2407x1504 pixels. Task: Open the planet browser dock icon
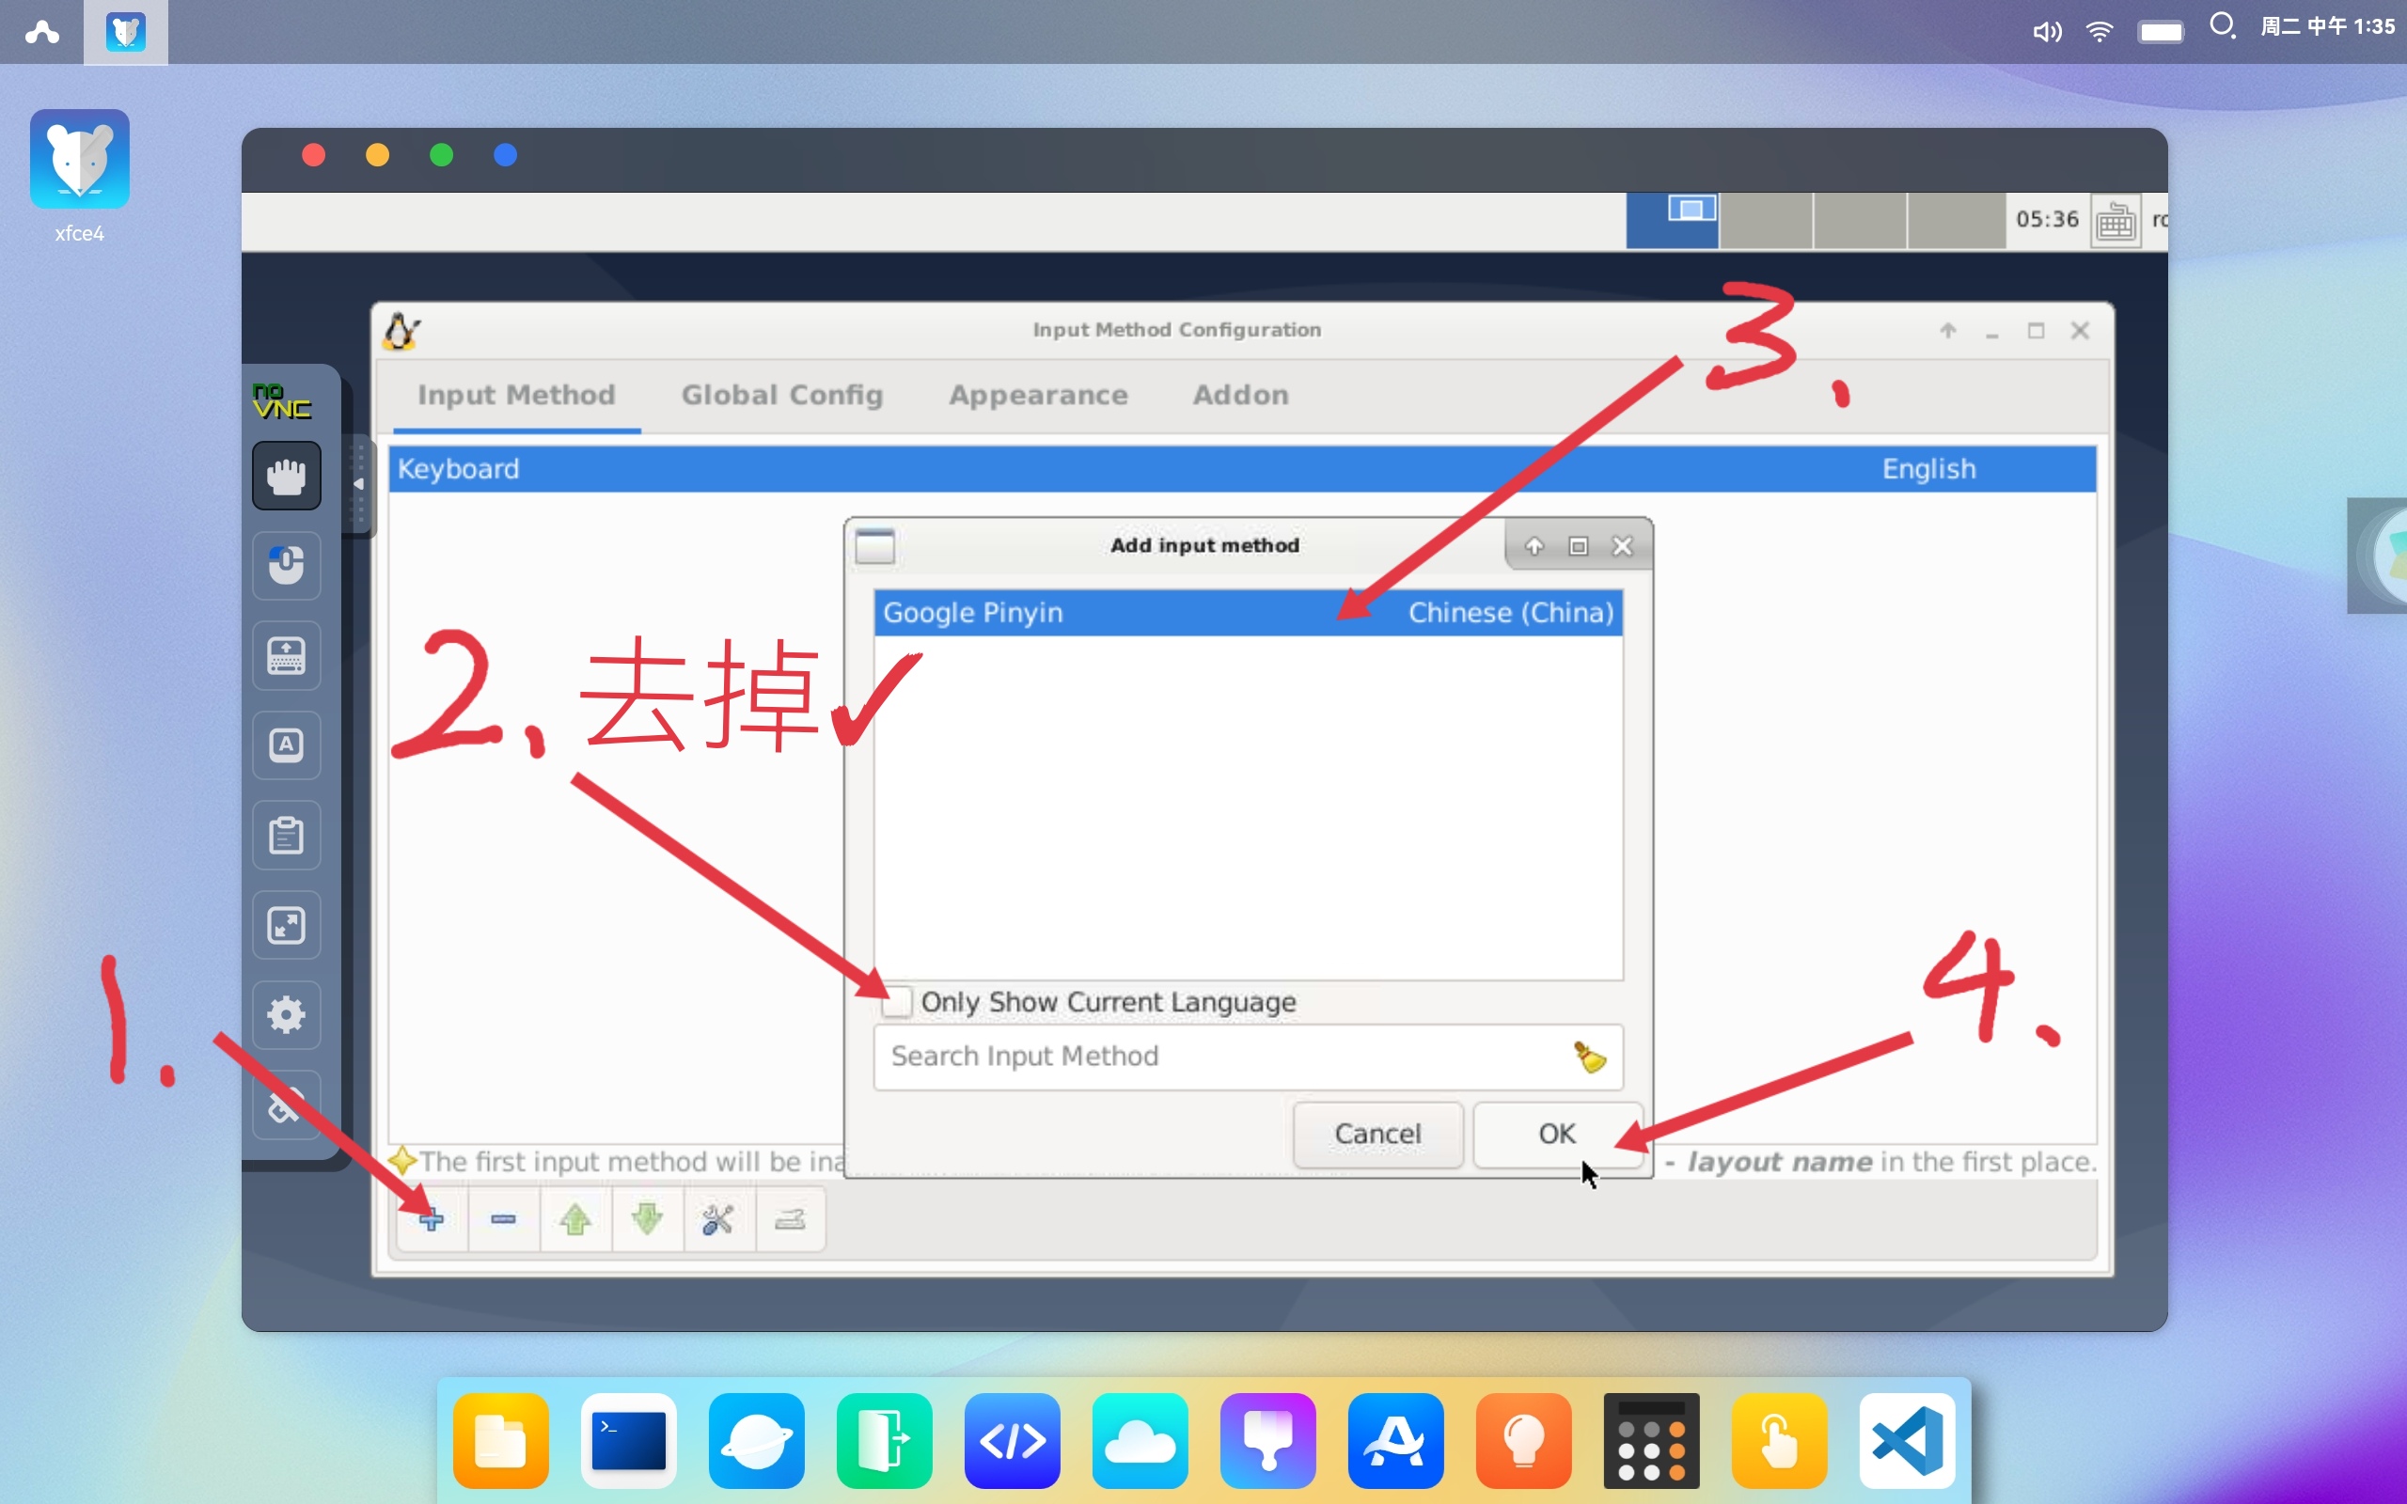click(757, 1440)
